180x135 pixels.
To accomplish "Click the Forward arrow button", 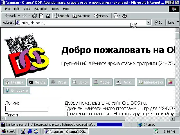I will coord(24,16).
